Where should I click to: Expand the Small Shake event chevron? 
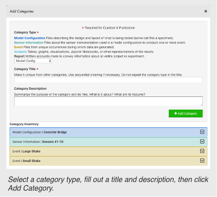pyautogui.click(x=202, y=161)
